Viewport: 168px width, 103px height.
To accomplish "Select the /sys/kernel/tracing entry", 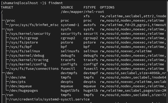I will (29, 60).
